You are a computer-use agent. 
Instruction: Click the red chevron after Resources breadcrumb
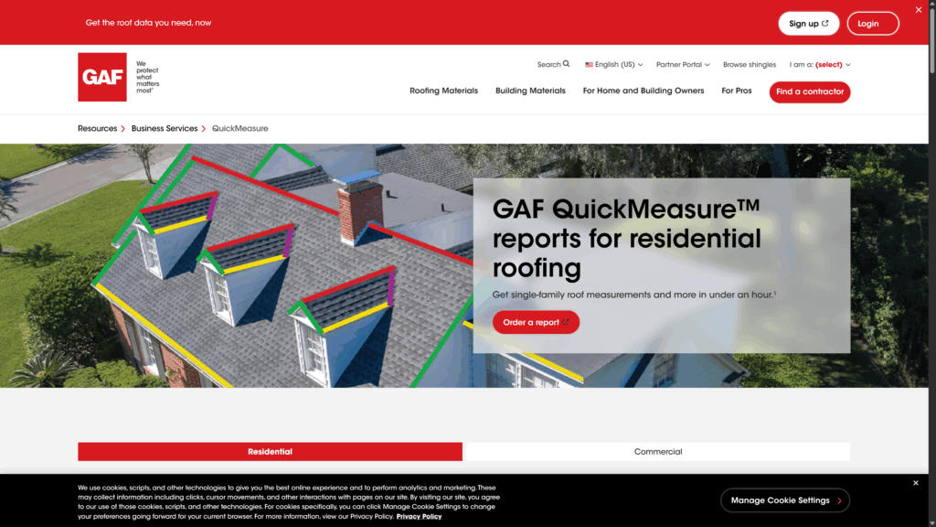tap(121, 128)
